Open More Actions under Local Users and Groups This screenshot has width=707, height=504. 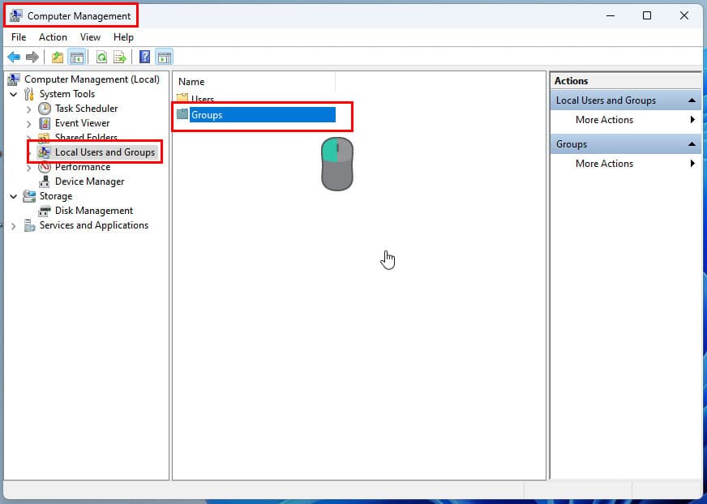tap(604, 120)
